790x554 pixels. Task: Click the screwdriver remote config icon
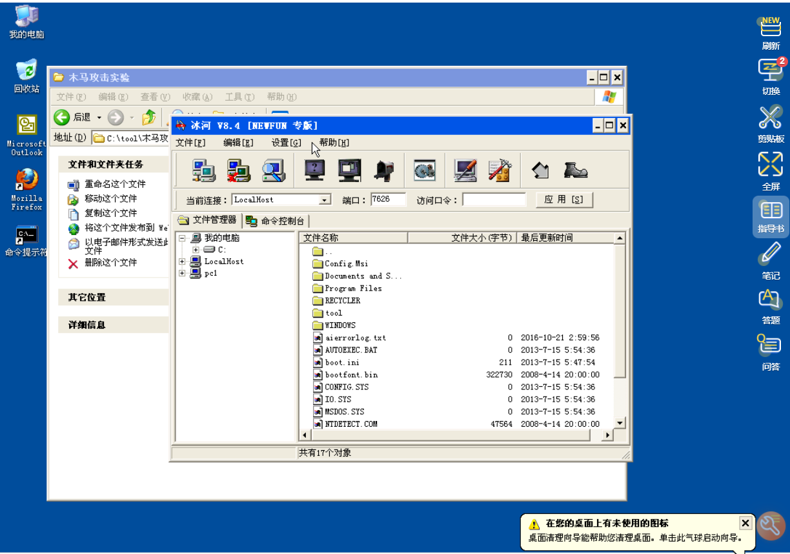pyautogui.click(x=465, y=170)
